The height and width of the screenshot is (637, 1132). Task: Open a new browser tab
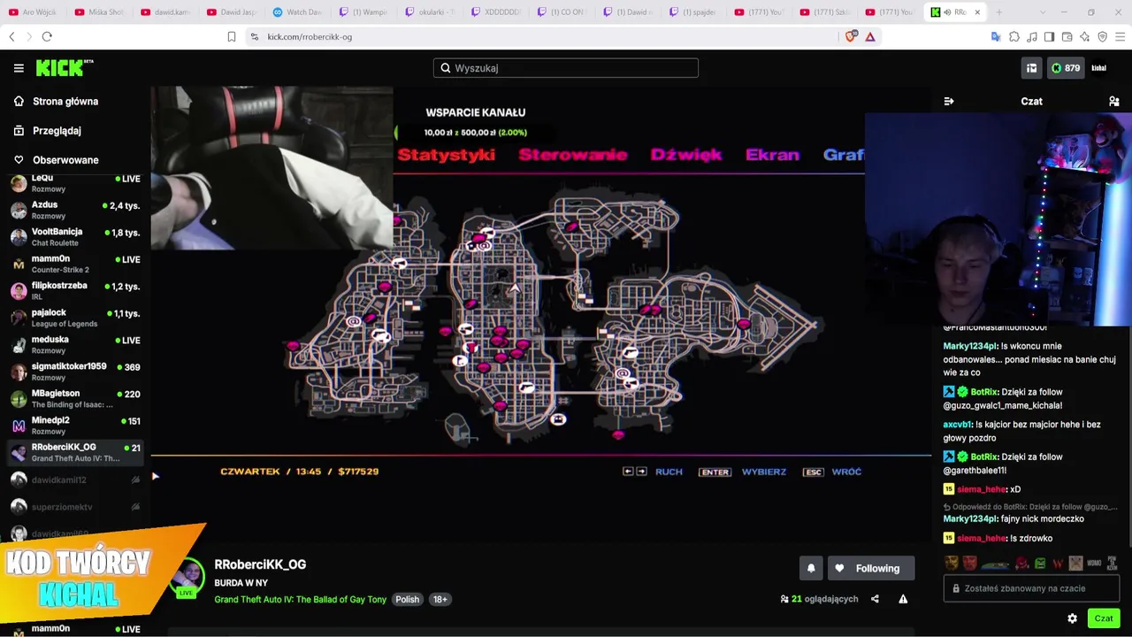click(999, 12)
